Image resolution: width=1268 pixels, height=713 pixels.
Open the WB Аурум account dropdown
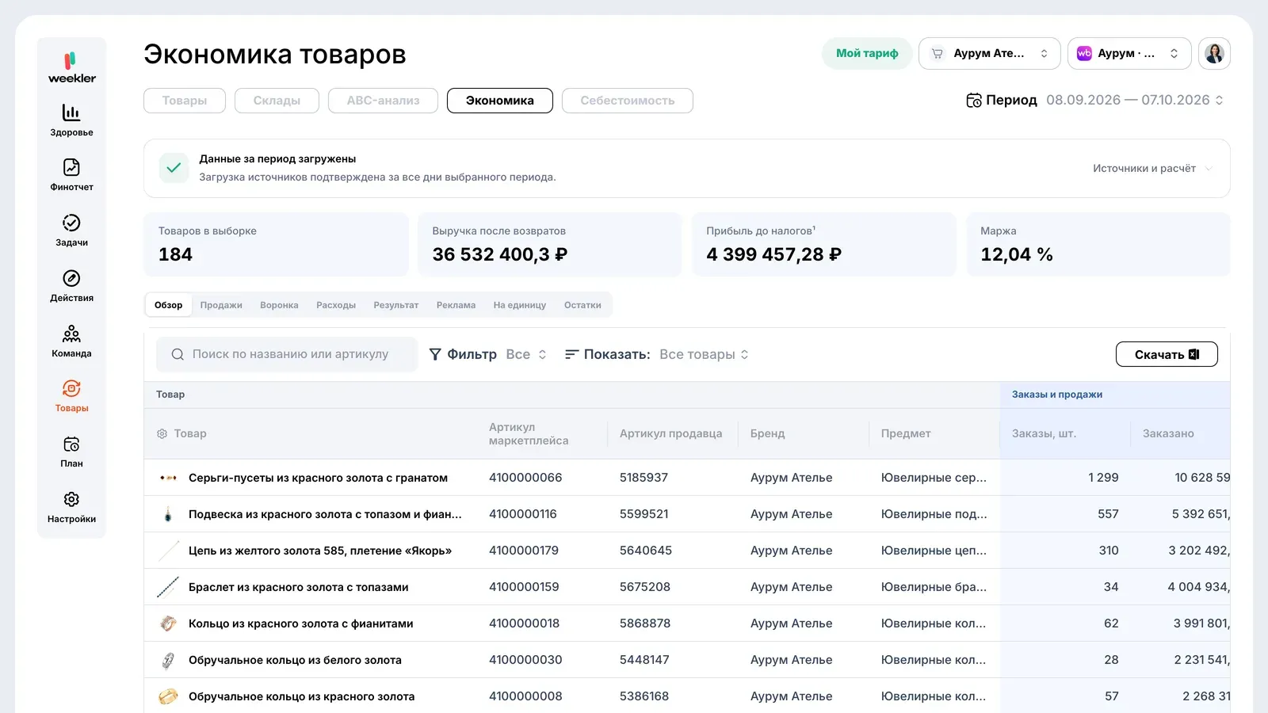pyautogui.click(x=1129, y=54)
